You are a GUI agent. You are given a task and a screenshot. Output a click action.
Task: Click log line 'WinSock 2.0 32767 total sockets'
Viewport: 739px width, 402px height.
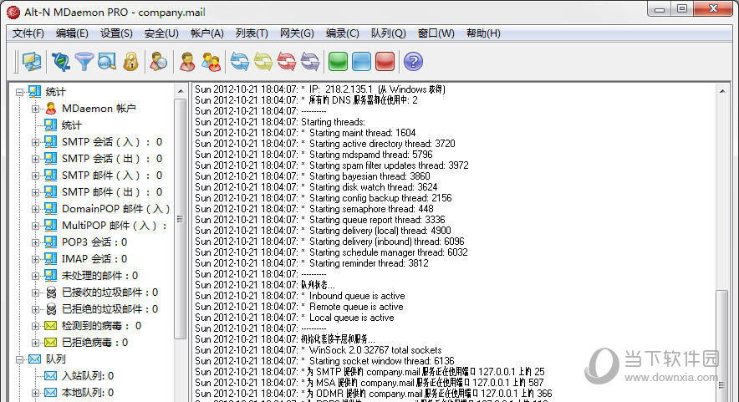[375, 350]
